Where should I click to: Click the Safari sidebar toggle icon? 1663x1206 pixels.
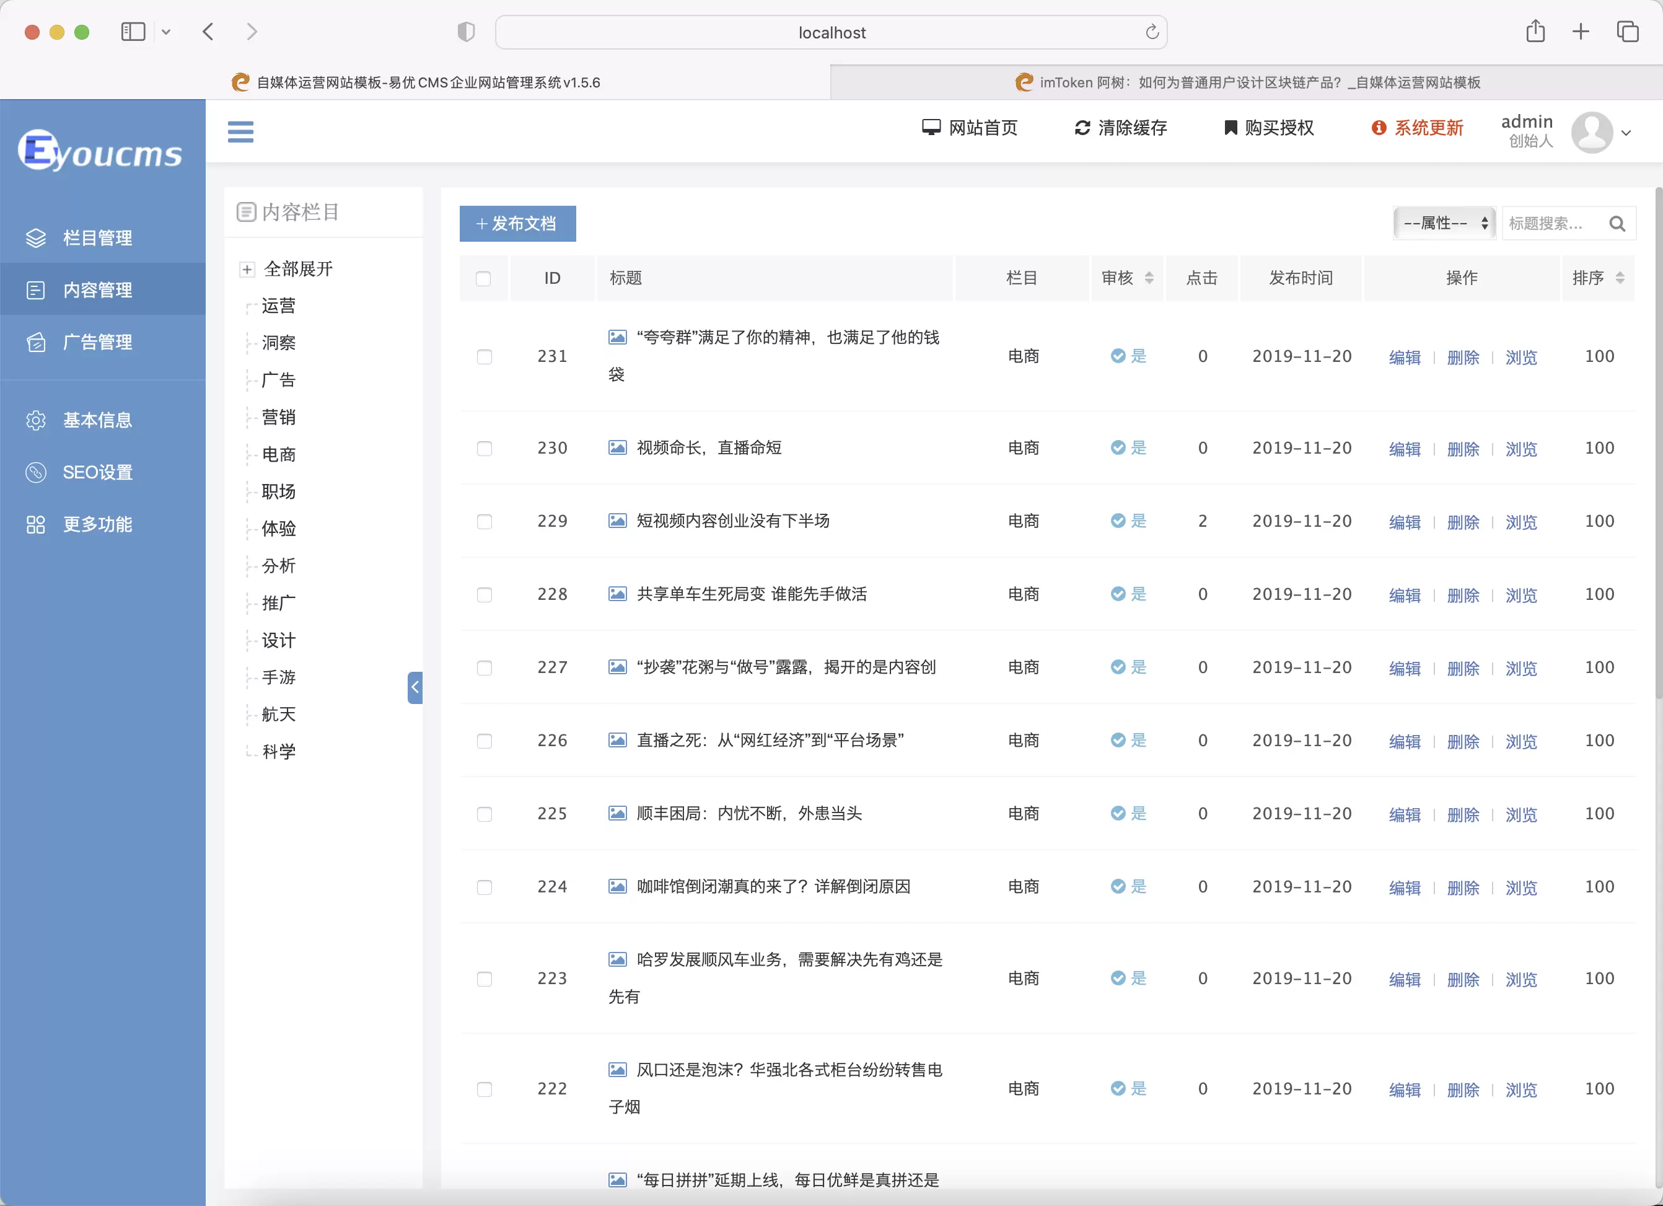tap(133, 32)
